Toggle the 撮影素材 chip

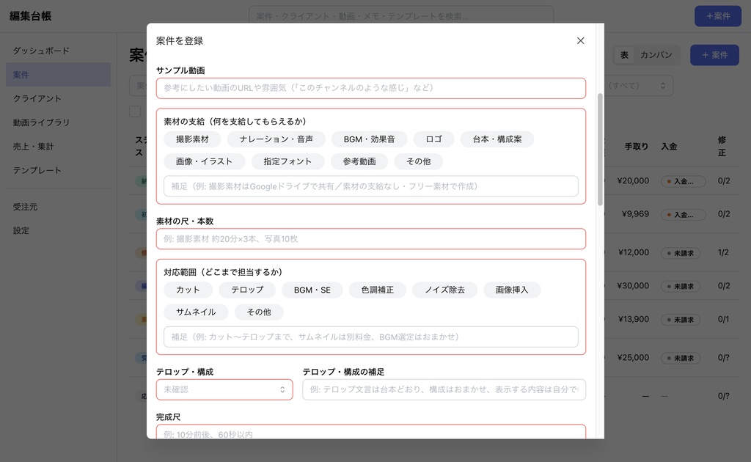193,139
